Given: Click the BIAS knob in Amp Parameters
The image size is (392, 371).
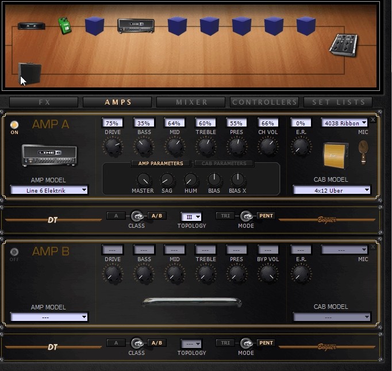Looking at the screenshot, I should point(214,179).
